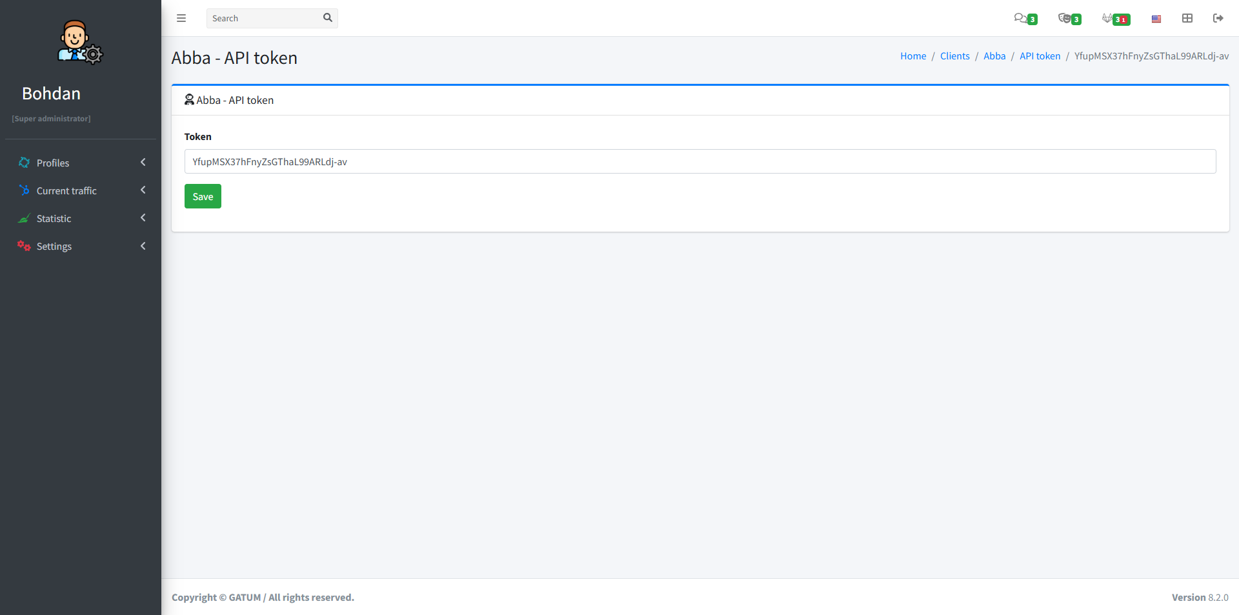Open the GitLab fox icon notifications

1107,18
